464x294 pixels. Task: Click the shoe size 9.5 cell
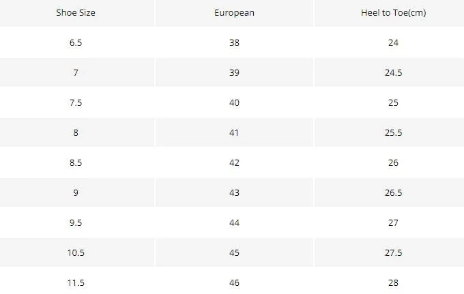click(x=76, y=223)
